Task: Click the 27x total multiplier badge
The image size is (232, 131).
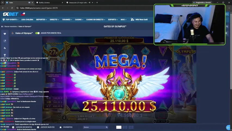Action: 54,52
